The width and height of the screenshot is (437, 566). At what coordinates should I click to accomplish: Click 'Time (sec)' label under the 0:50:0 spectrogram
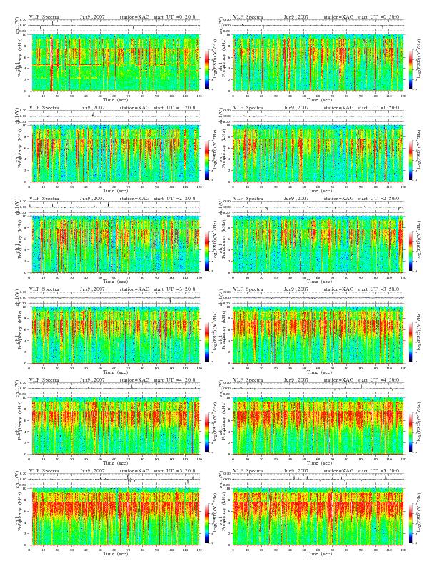pos(319,99)
